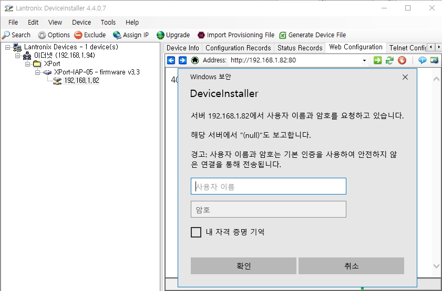The width and height of the screenshot is (442, 291).
Task: Open the Tools menu
Action: [108, 22]
